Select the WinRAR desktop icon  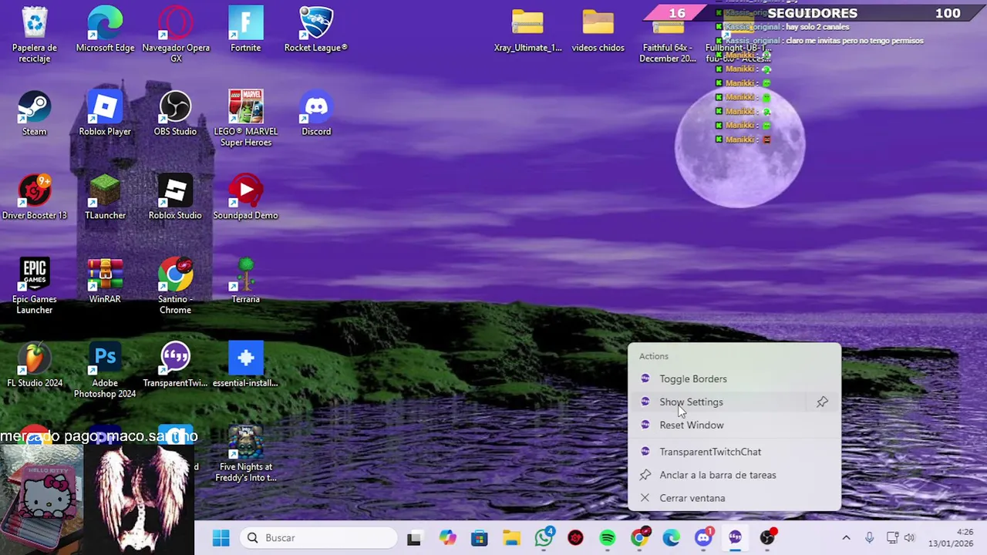click(105, 281)
